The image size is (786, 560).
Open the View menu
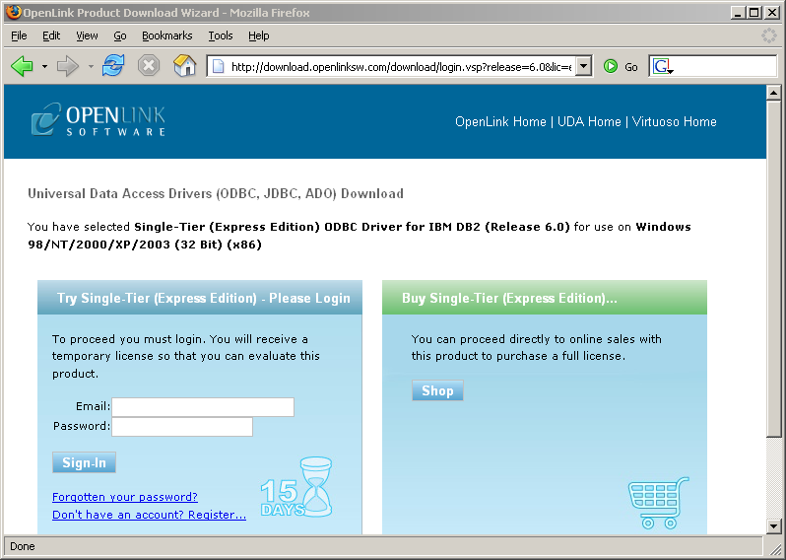[87, 35]
